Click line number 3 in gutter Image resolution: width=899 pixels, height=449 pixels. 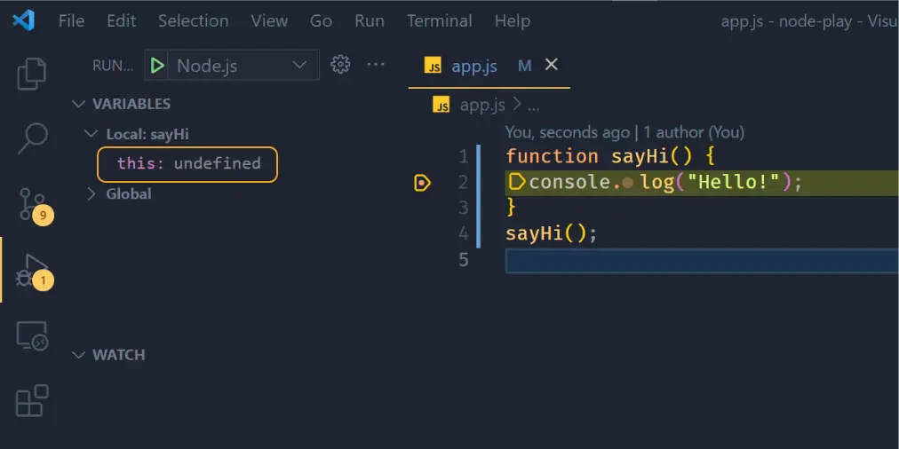pyautogui.click(x=463, y=208)
